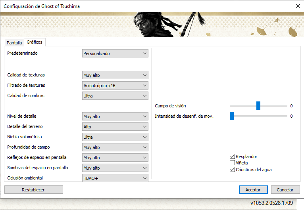This screenshot has width=304, height=210.
Task: Expand the Oclusión ambiental dropdown
Action: tap(115, 178)
